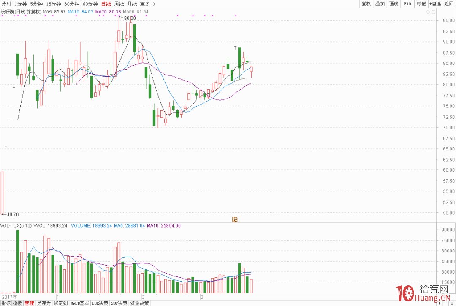Viewport: 456px width, 306px height.
Task: Select the 60分钟 period tab
Action: pyautogui.click(x=90, y=4)
